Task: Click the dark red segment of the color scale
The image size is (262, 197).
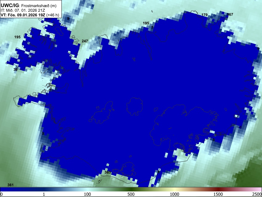Action: [x=218, y=189]
